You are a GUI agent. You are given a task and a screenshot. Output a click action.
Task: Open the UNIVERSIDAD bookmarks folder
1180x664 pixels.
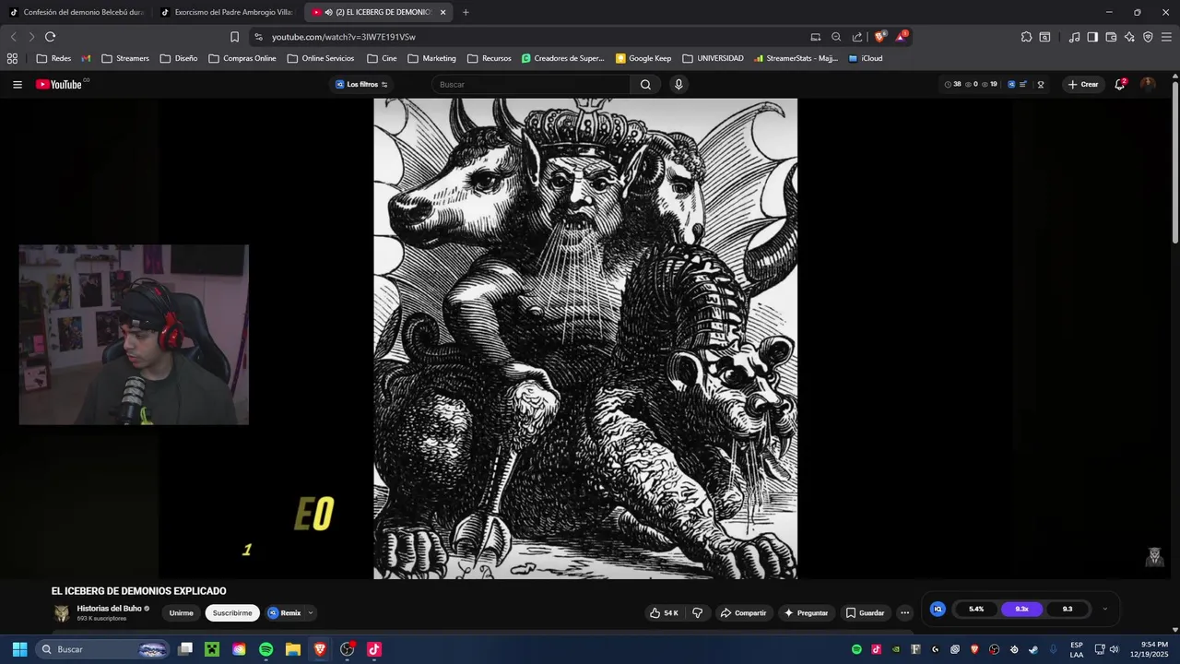tap(713, 58)
